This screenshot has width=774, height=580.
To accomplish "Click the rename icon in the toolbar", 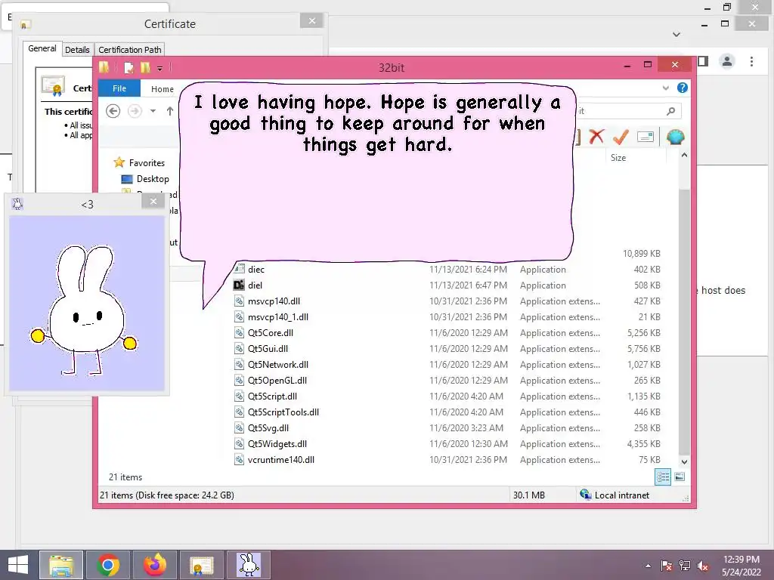I will point(646,137).
